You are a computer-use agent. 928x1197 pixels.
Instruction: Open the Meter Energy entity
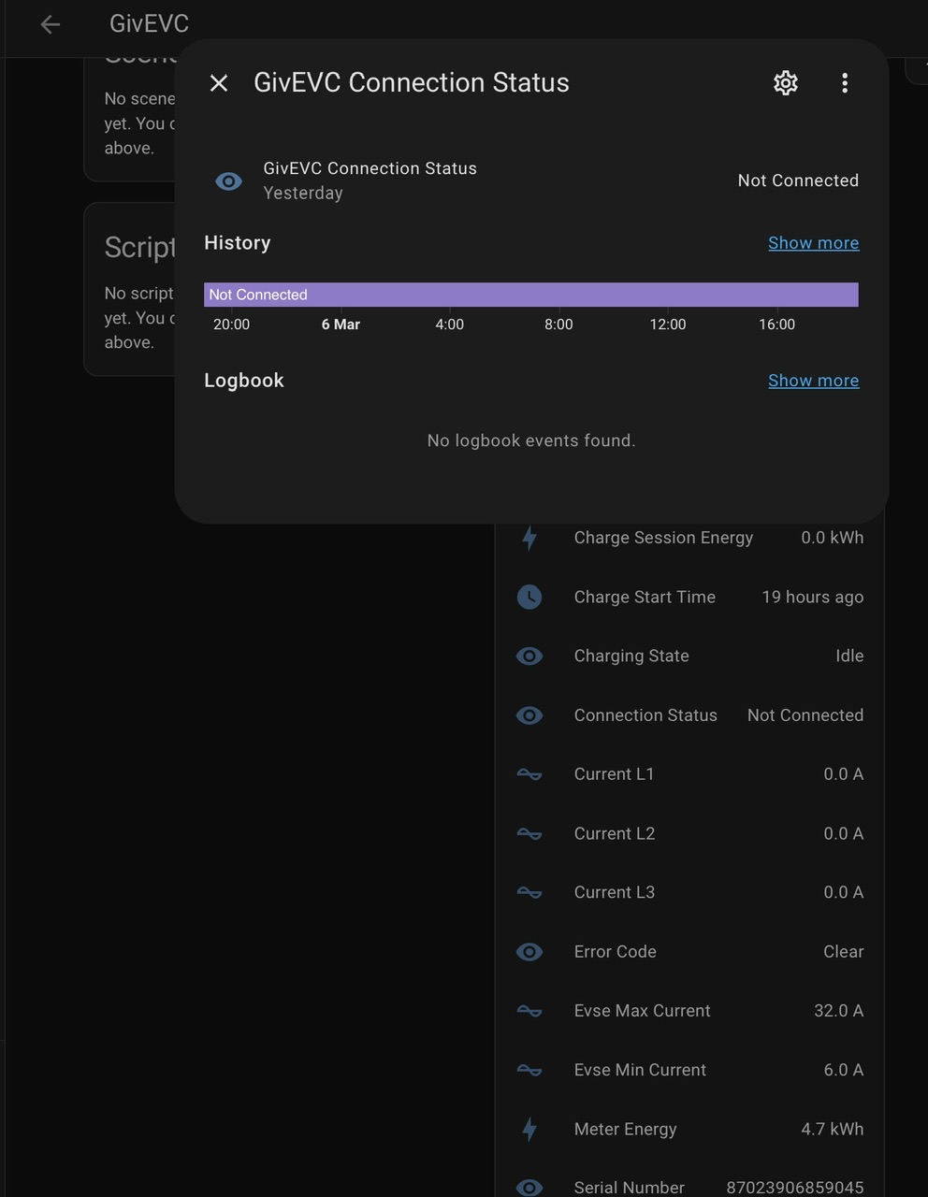pyautogui.click(x=625, y=1129)
